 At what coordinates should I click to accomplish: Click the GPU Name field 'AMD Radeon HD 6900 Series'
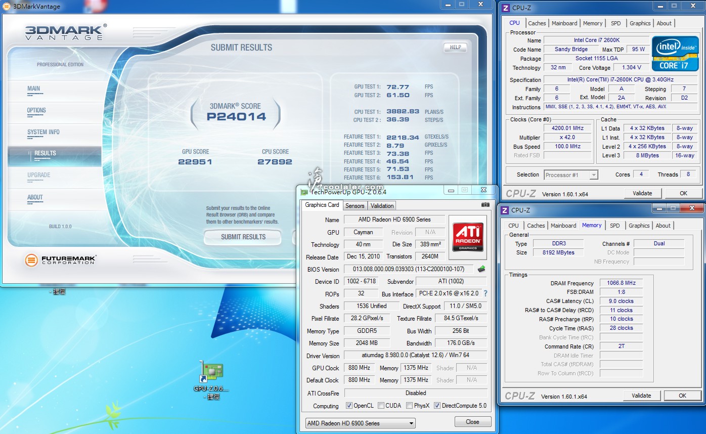pos(394,220)
